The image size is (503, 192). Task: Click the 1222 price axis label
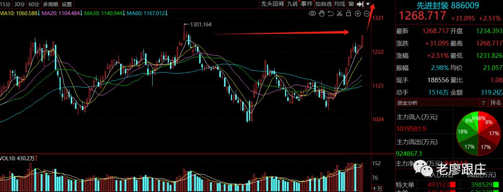(x=379, y=52)
